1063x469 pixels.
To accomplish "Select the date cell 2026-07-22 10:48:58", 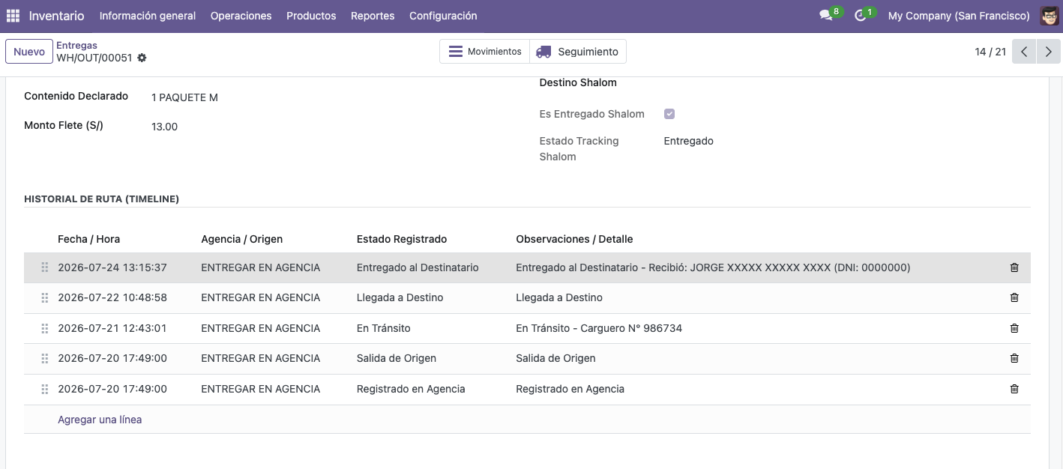I will [112, 297].
